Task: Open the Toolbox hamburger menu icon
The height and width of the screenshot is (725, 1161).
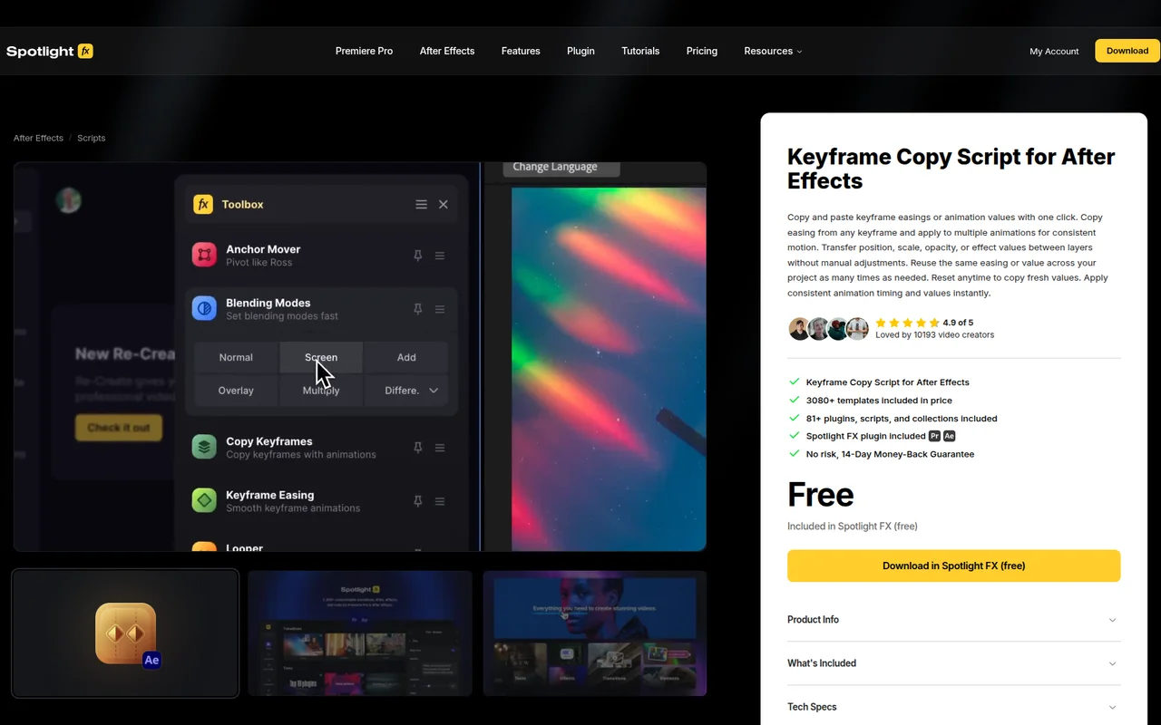Action: pos(421,204)
